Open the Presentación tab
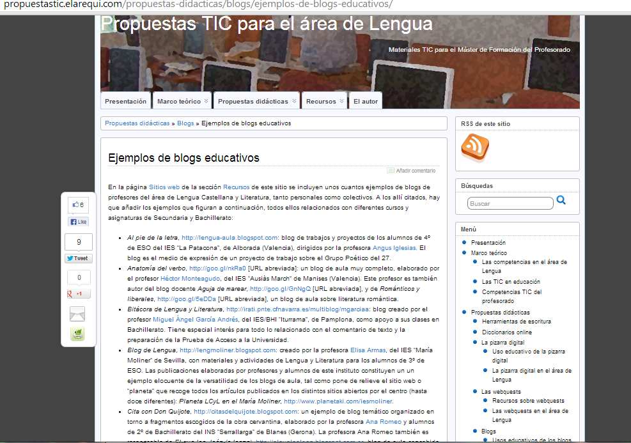Screen dimensions: 631x443 click(x=125, y=101)
